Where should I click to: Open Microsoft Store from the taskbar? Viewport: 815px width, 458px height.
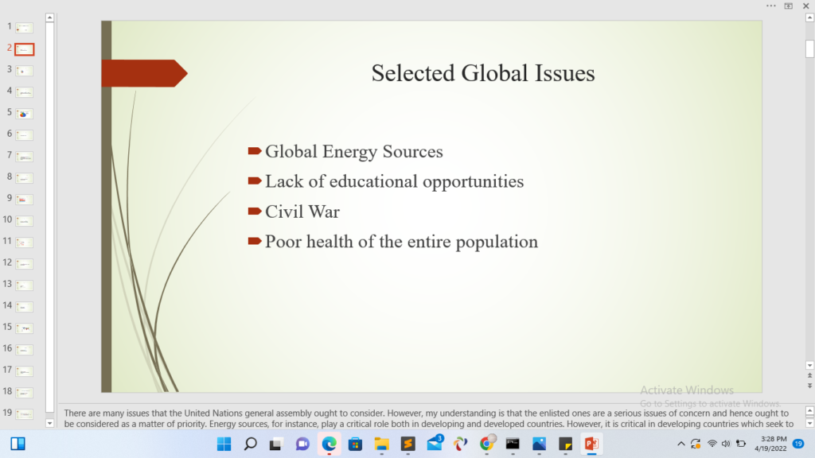355,444
